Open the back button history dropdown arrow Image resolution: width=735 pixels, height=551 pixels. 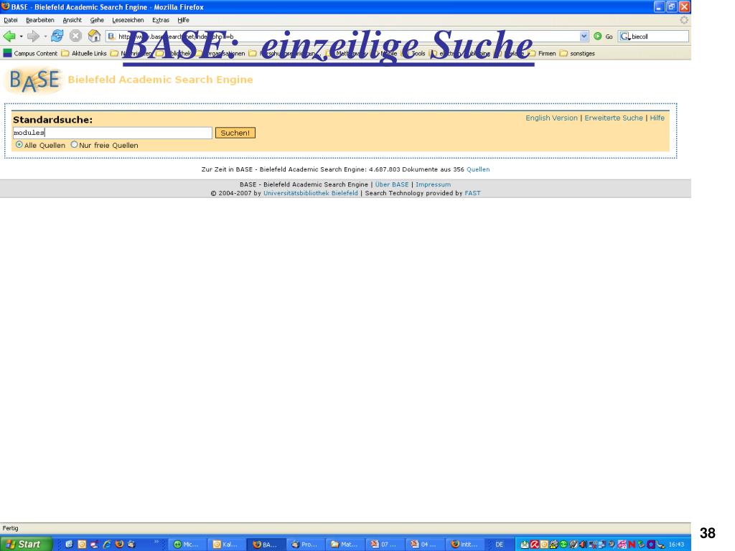coord(21,36)
